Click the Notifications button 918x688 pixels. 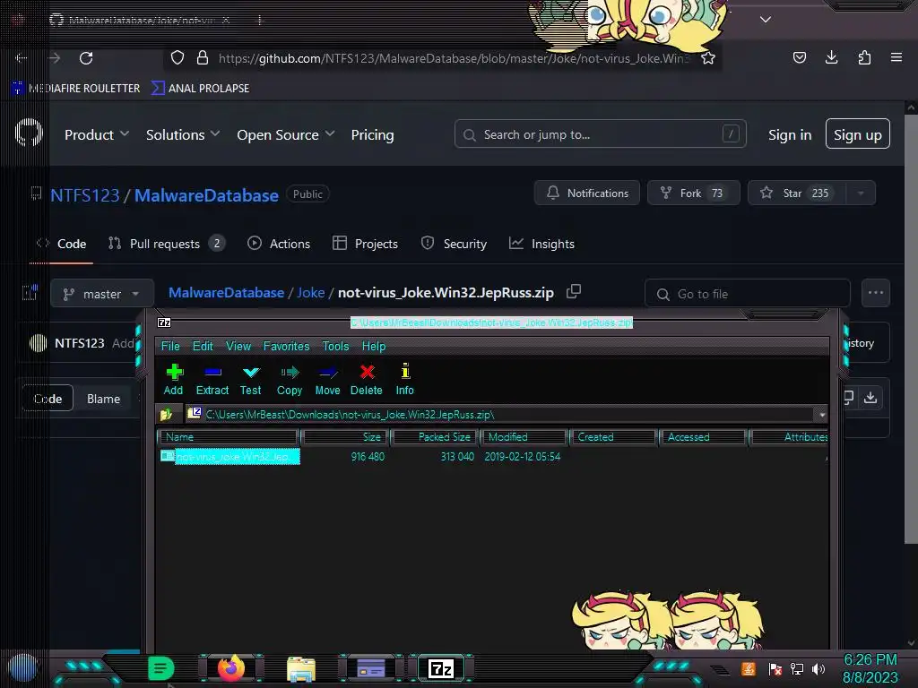(586, 193)
